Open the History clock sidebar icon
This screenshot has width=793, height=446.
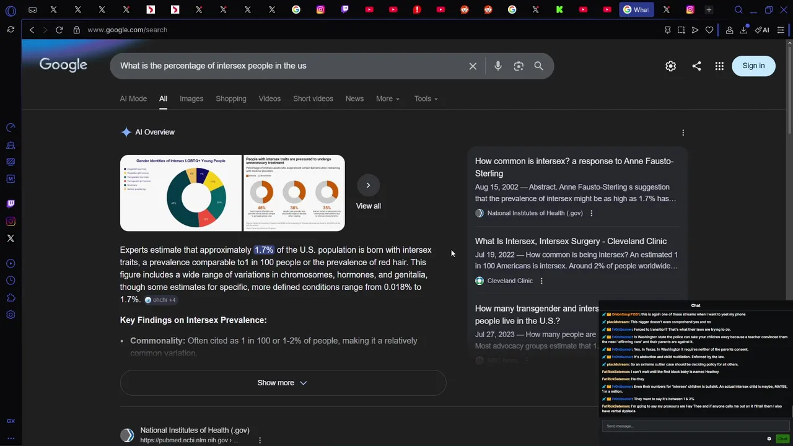click(x=11, y=281)
